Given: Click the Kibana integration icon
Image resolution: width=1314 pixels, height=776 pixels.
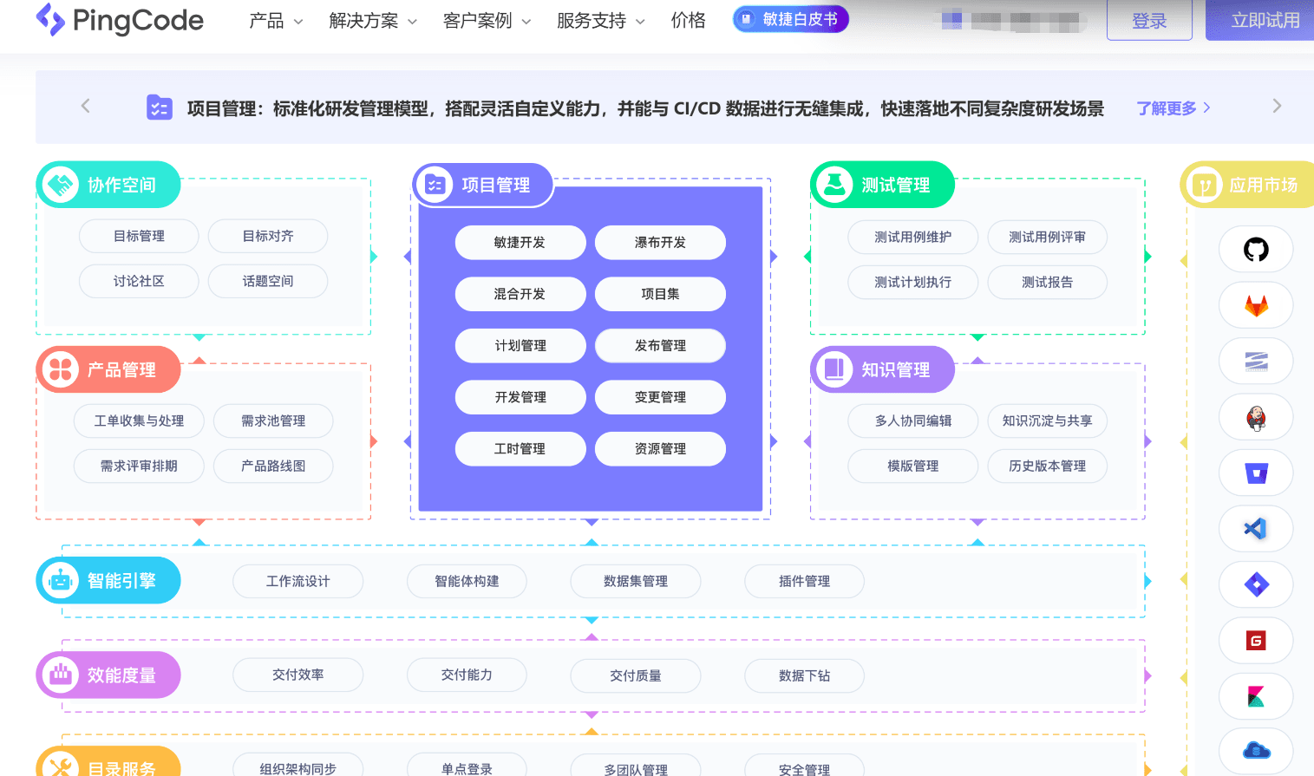Looking at the screenshot, I should pos(1256,696).
